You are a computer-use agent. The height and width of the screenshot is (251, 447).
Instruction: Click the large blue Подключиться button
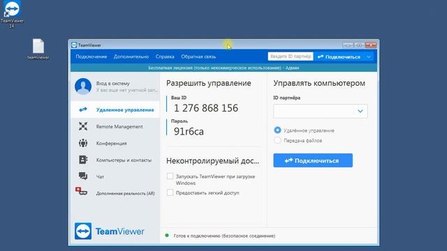click(313, 160)
